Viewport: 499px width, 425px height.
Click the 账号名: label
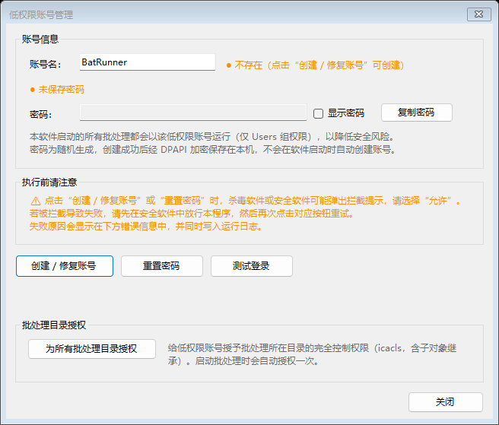(45, 65)
